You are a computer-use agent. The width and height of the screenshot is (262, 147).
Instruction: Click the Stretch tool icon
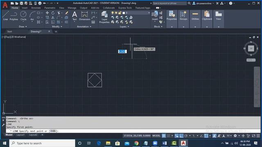click(x=47, y=22)
